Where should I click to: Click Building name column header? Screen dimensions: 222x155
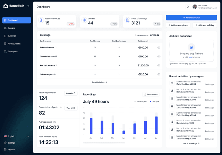point(45,41)
